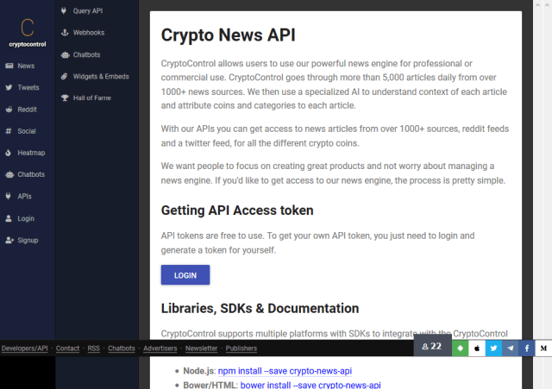Click the Tweets bird icon

[9, 88]
